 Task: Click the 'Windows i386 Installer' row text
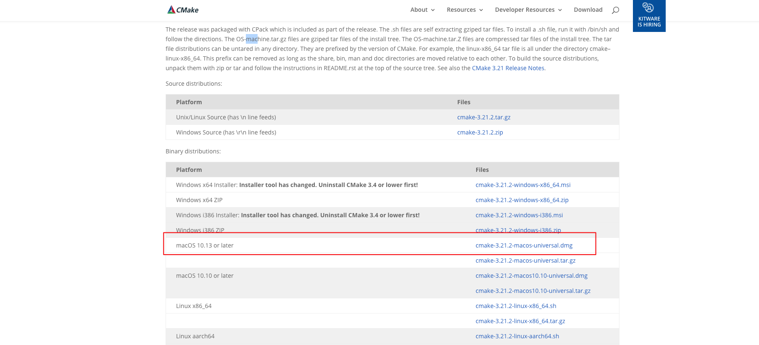(298, 215)
